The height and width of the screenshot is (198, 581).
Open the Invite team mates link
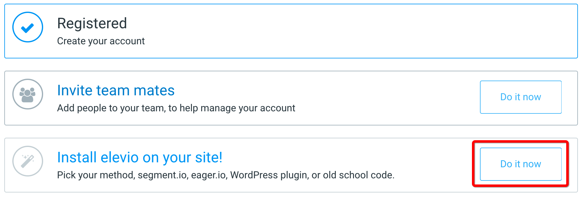coord(116,90)
